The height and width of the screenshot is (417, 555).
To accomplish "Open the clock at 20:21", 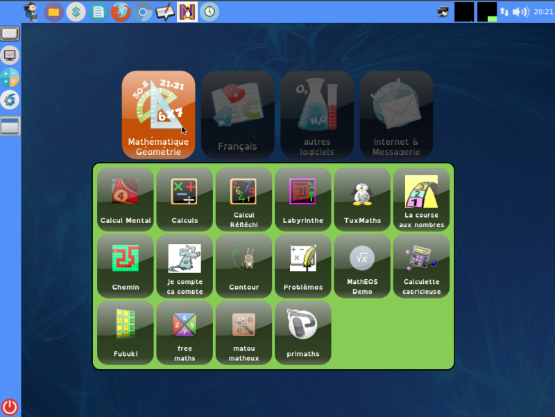I will click(543, 12).
